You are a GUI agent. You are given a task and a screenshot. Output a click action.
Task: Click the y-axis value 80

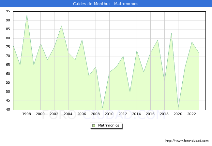8,38
